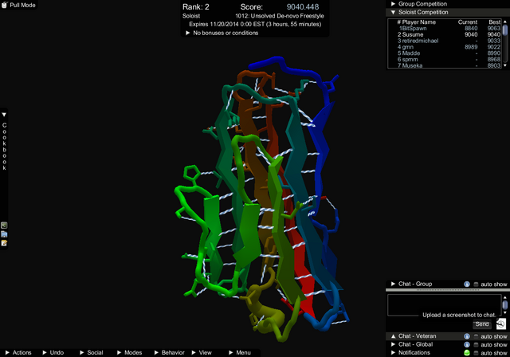Click the blue folder icon under Cookbook
The image size is (510, 357).
[x=4, y=234]
